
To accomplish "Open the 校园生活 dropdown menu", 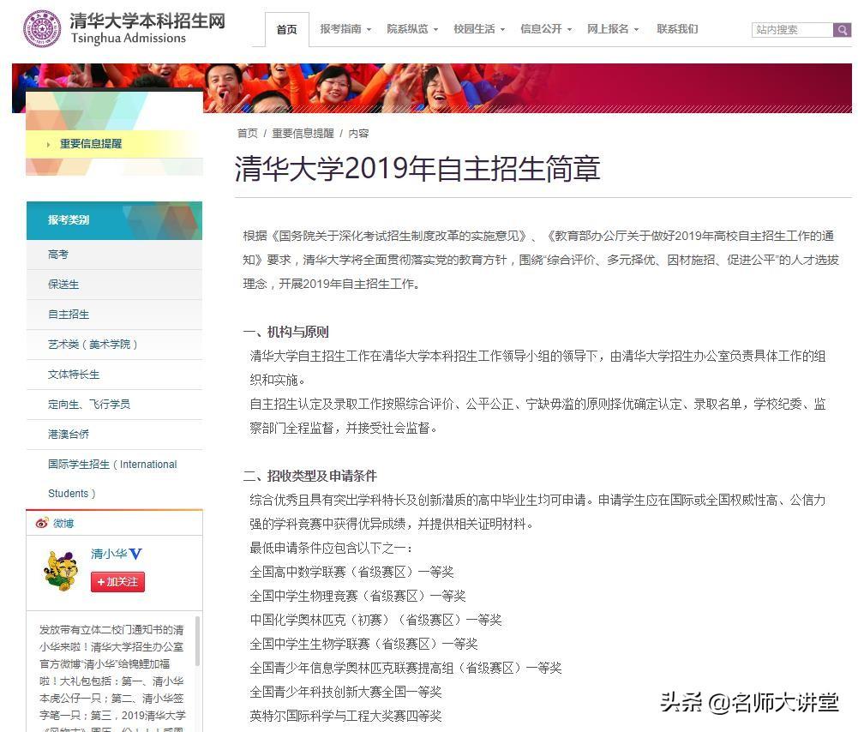I will [479, 29].
